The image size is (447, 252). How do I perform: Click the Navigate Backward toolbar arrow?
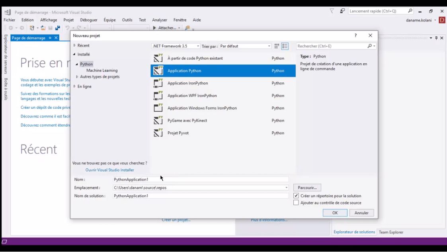coord(11,28)
